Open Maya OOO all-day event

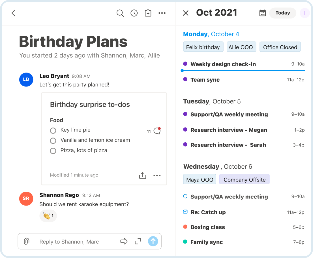[x=200, y=179]
